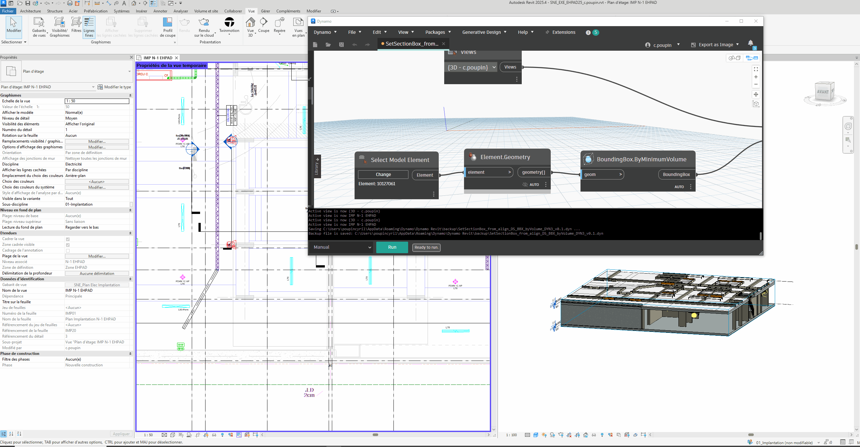The height and width of the screenshot is (447, 860).
Task: Switch to the Annoter ribbon tab
Action: (160, 11)
